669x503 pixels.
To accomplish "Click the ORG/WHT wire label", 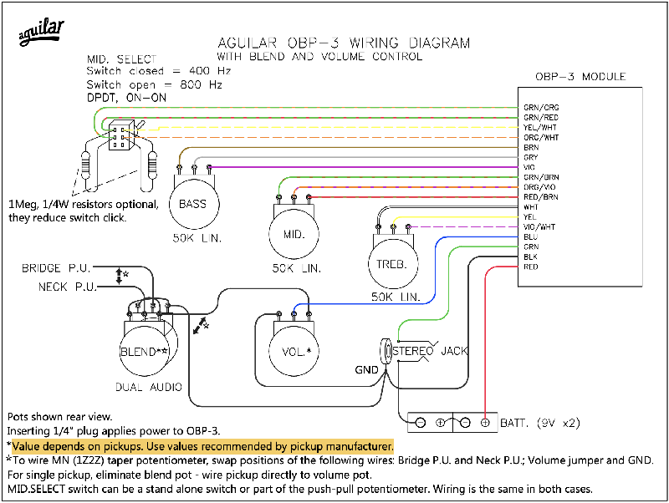I will point(541,137).
